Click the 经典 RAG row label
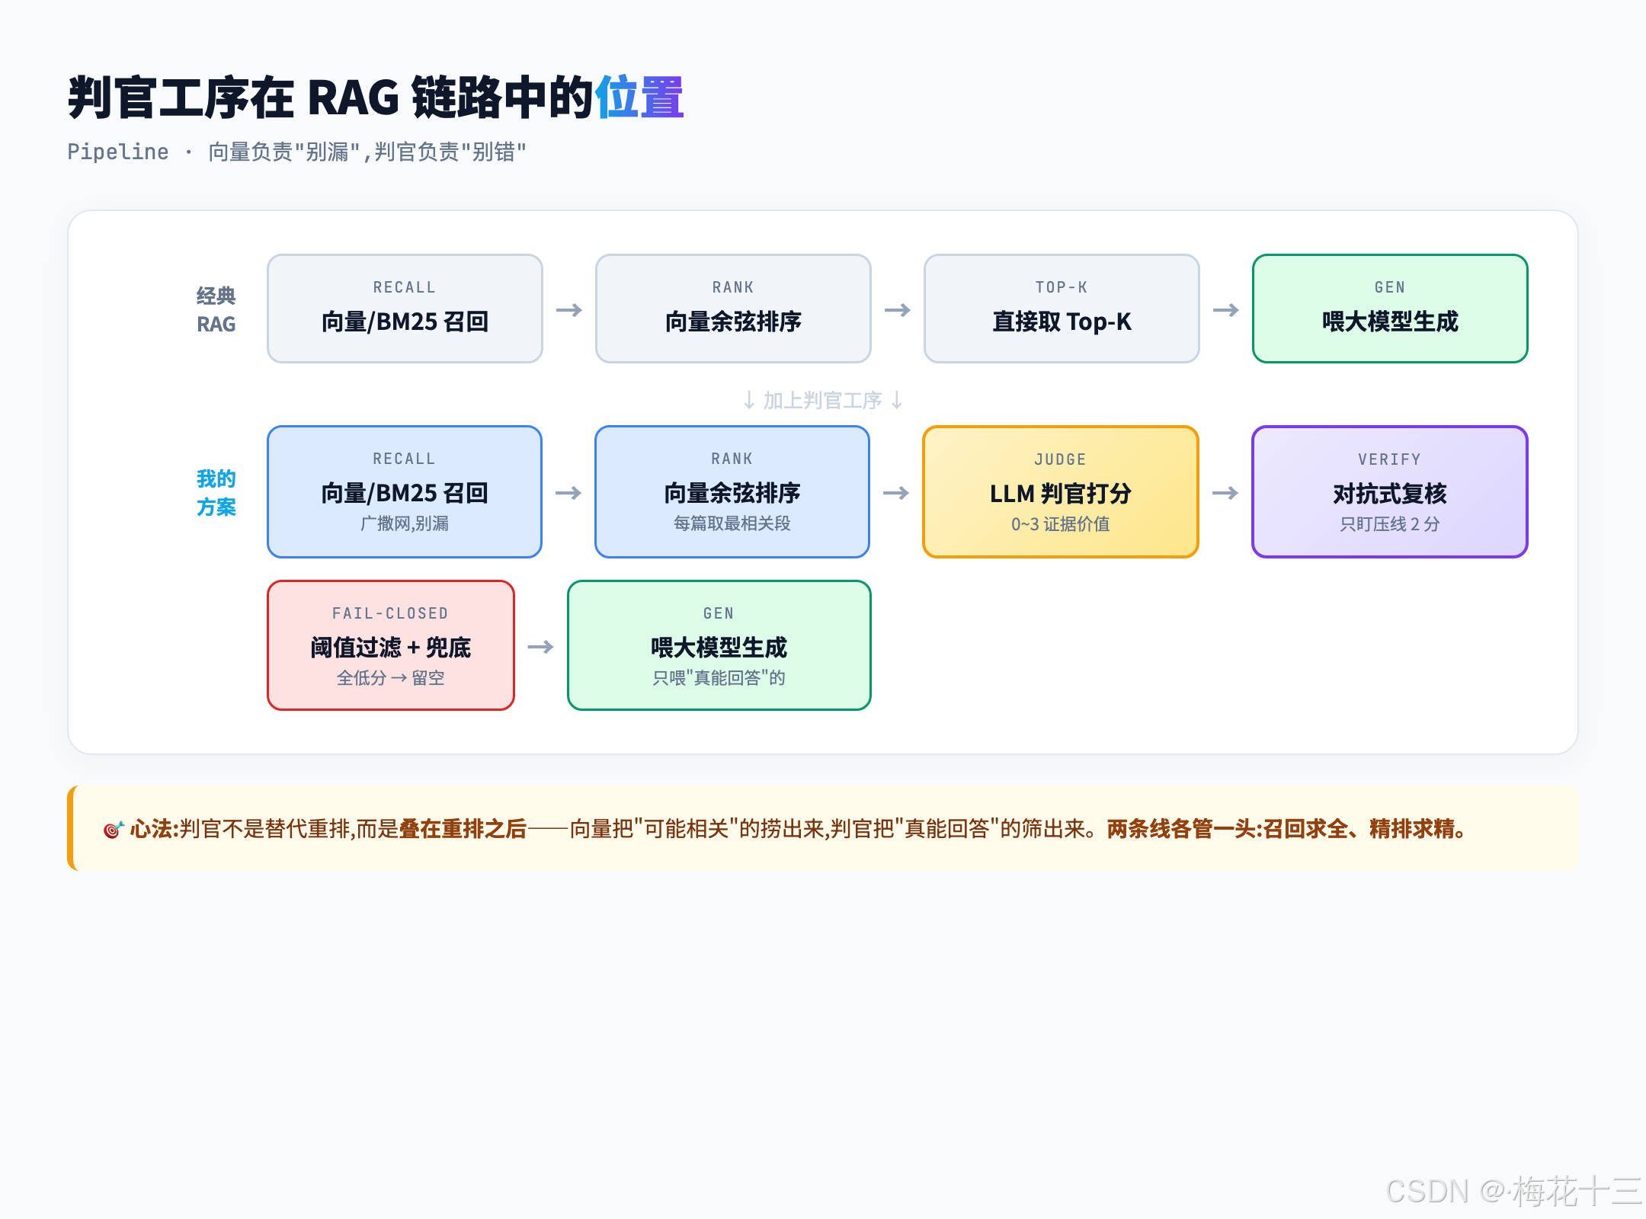Image resolution: width=1646 pixels, height=1219 pixels. pos(216,309)
